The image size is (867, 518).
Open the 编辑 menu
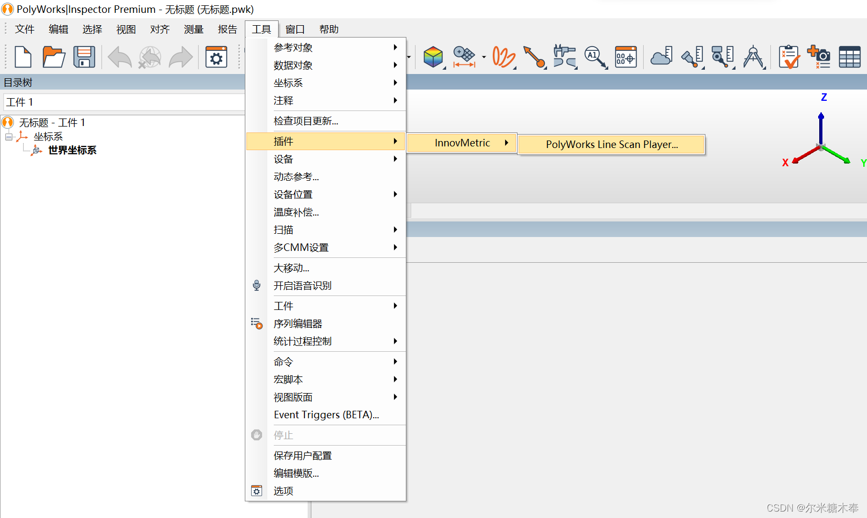59,29
